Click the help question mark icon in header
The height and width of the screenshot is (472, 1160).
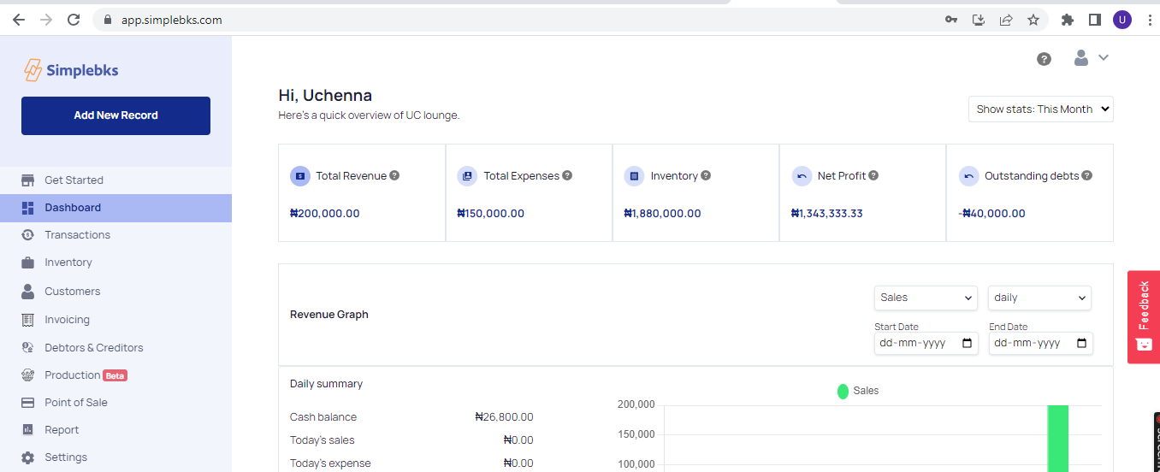1044,59
